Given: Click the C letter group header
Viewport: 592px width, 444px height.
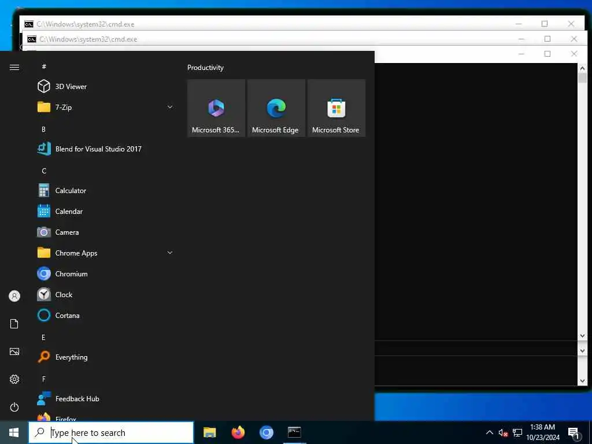Looking at the screenshot, I should tap(44, 171).
